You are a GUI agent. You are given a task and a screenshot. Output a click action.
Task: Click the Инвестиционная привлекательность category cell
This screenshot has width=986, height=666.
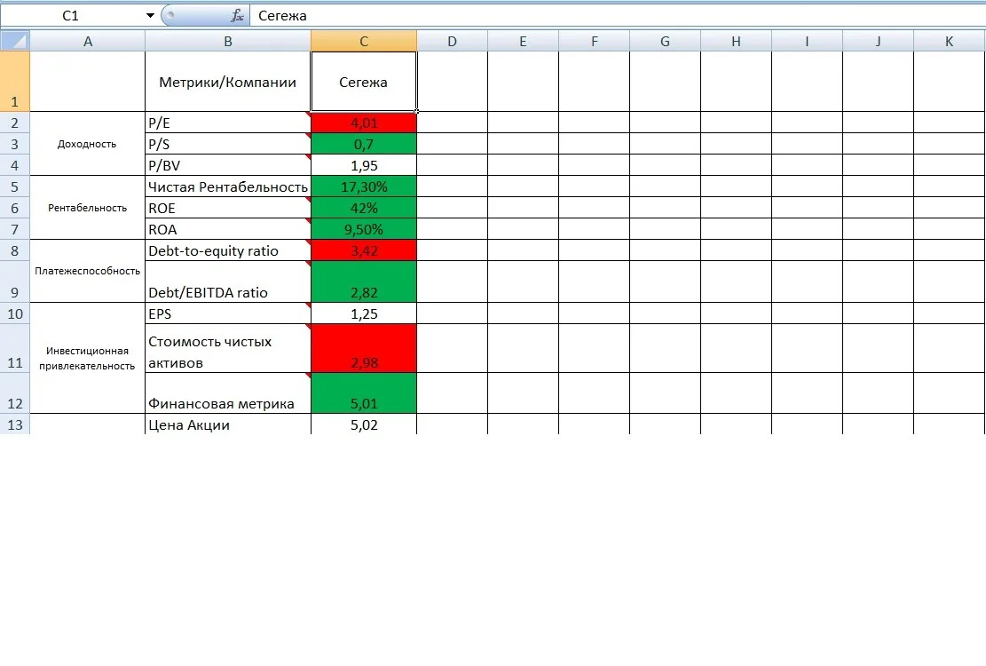point(87,359)
